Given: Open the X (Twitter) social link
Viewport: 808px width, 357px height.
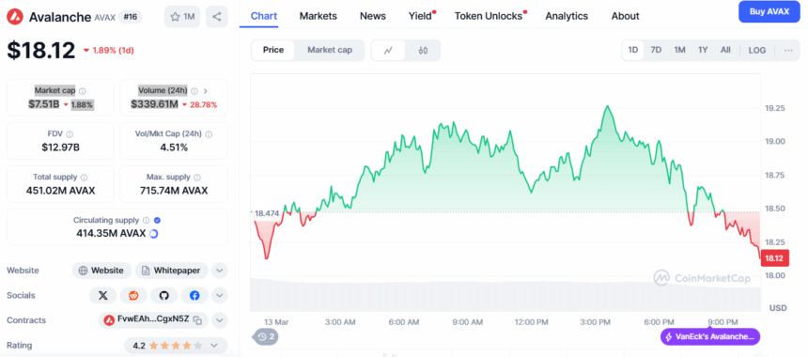Looking at the screenshot, I should click(103, 295).
